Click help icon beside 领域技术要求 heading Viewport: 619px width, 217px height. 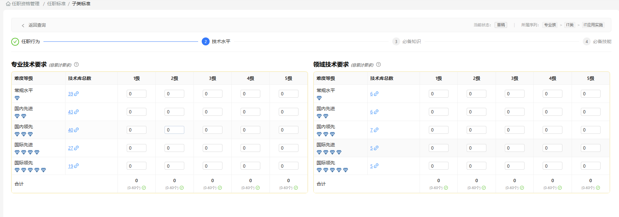[378, 64]
